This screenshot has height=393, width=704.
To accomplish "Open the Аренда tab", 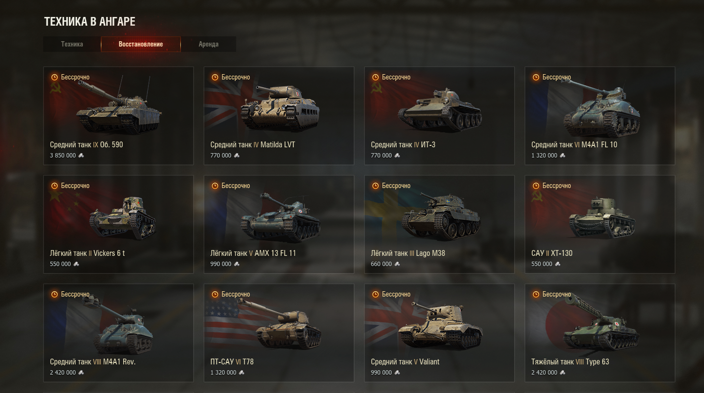I will click(x=208, y=44).
